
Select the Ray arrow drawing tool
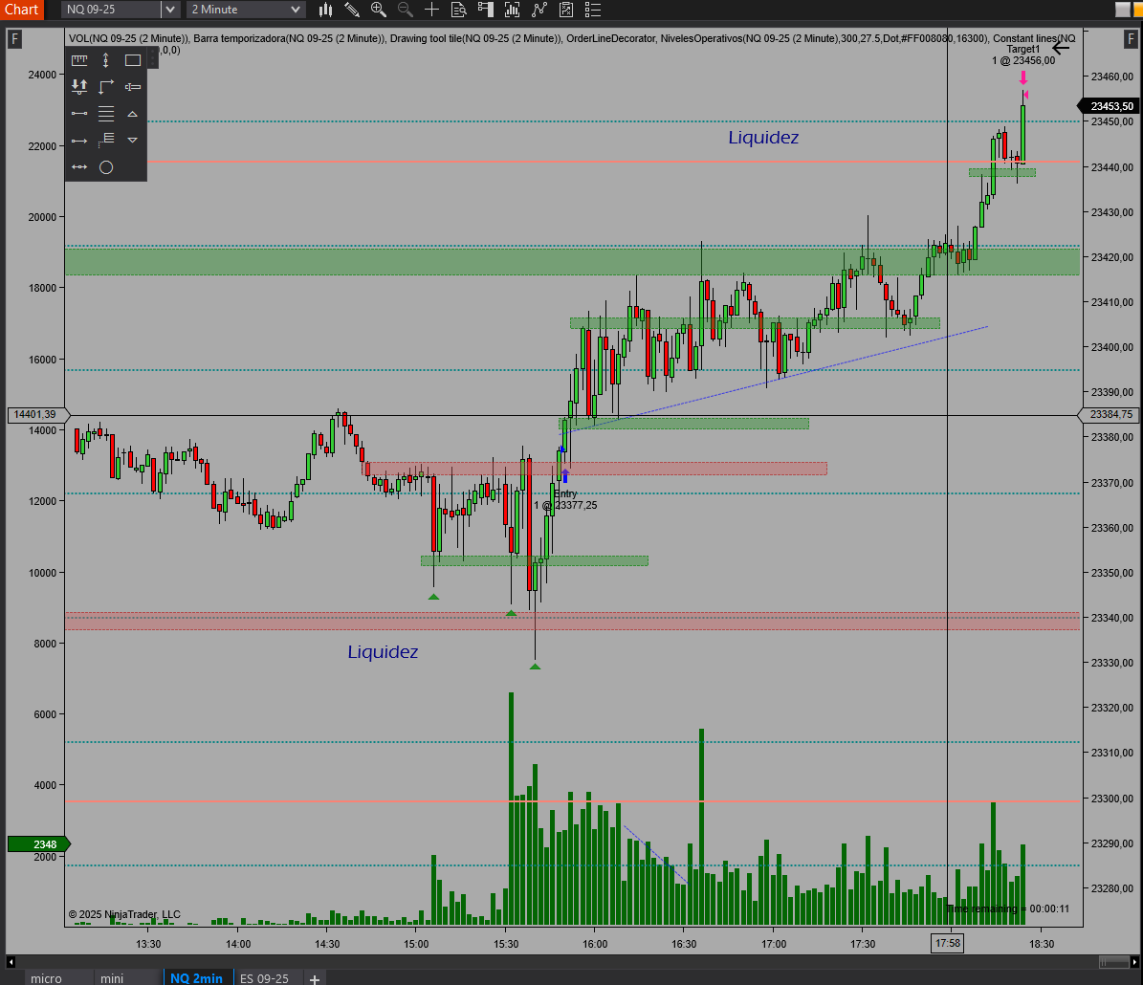pyautogui.click(x=79, y=140)
